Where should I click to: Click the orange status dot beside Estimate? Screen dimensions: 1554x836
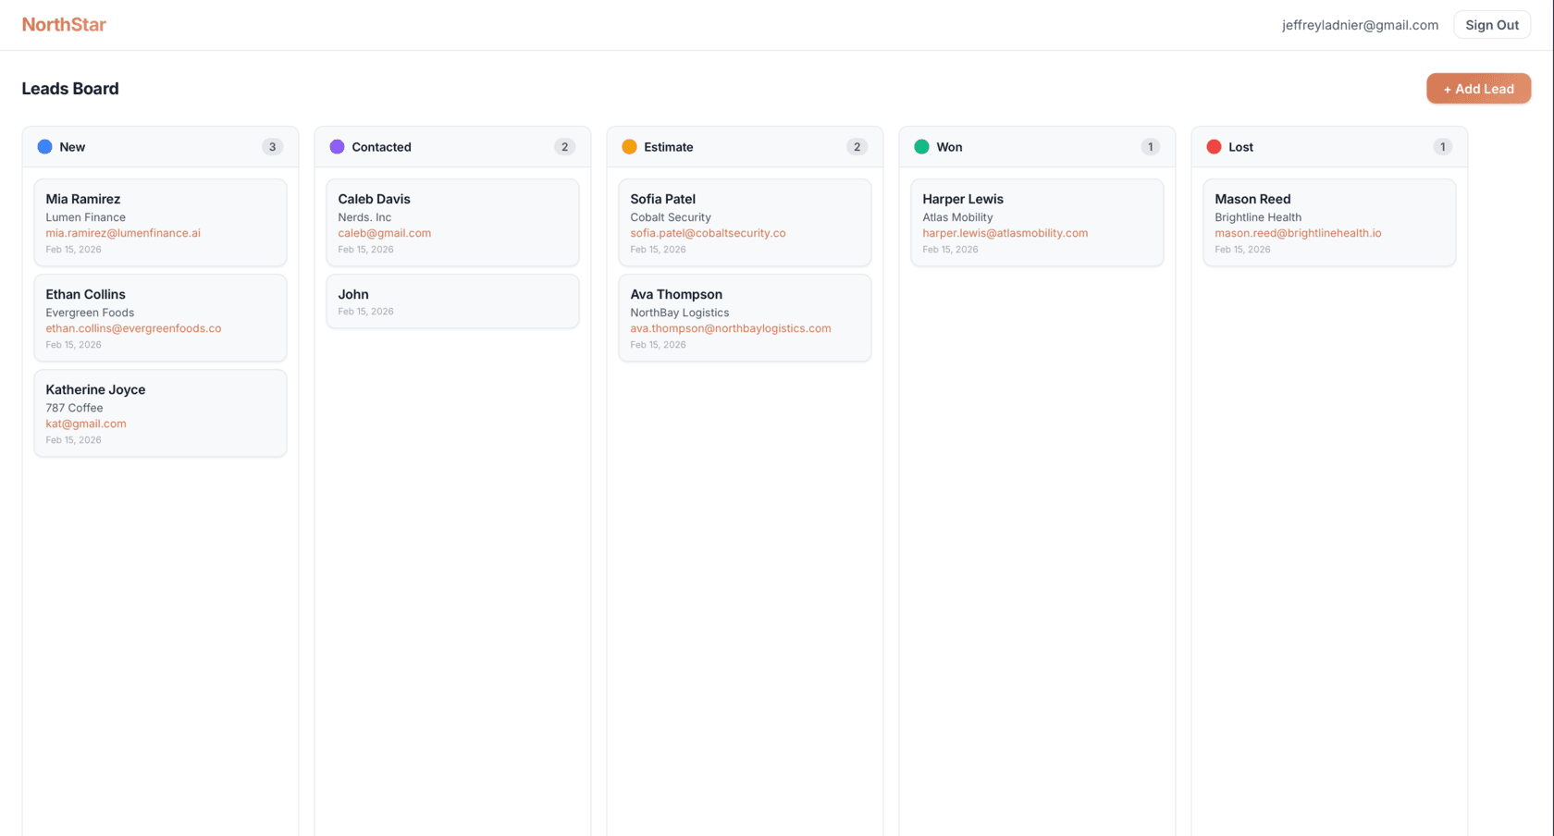[629, 146]
